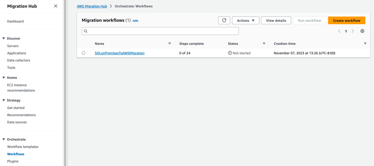Open Tools page
Screen dimensions: 374x166
click(11, 68)
